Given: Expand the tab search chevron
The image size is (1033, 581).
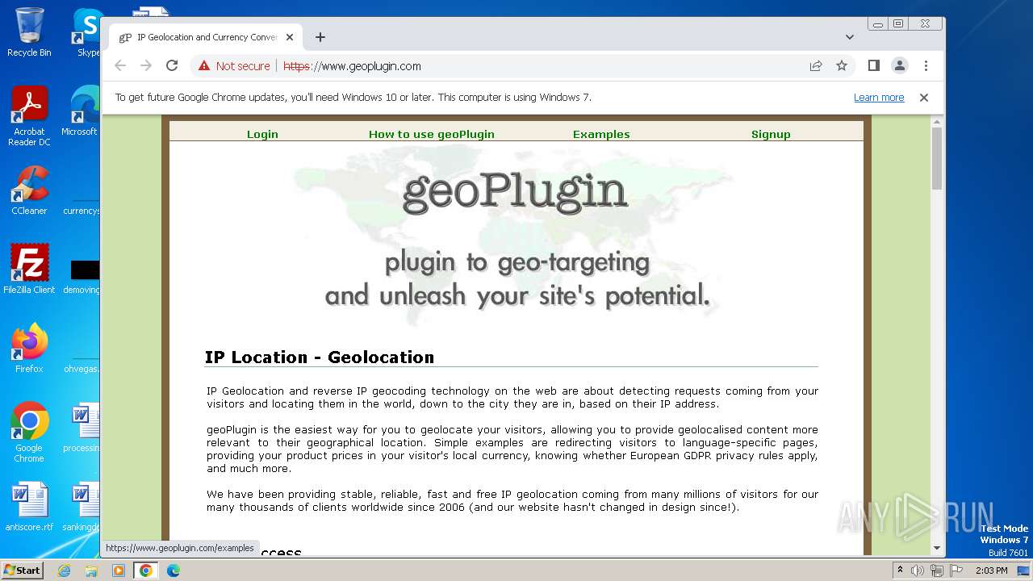Looking at the screenshot, I should point(850,37).
